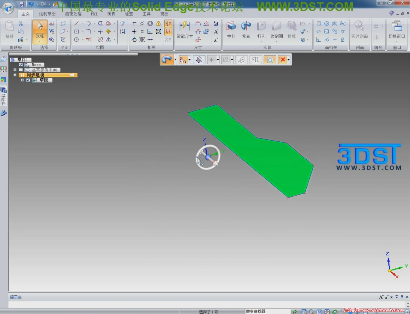The image size is (410, 314).
Task: Activate the 边倒圆 (Round) tool
Action: pyautogui.click(x=276, y=30)
